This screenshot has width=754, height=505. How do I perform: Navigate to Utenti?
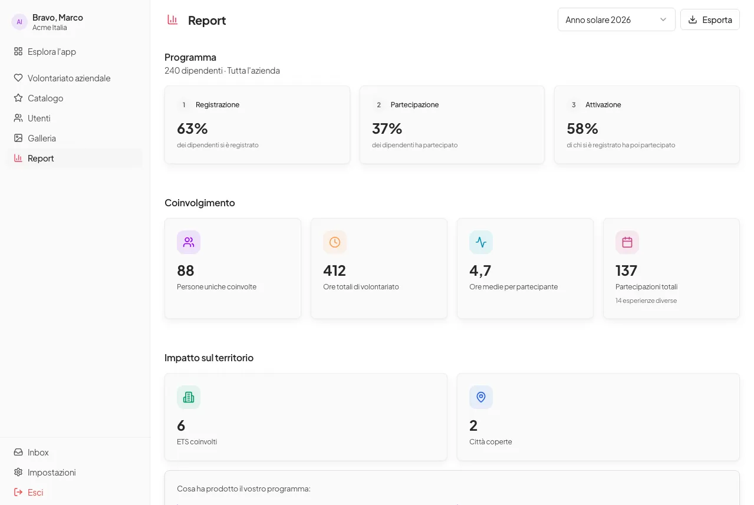pyautogui.click(x=74, y=118)
